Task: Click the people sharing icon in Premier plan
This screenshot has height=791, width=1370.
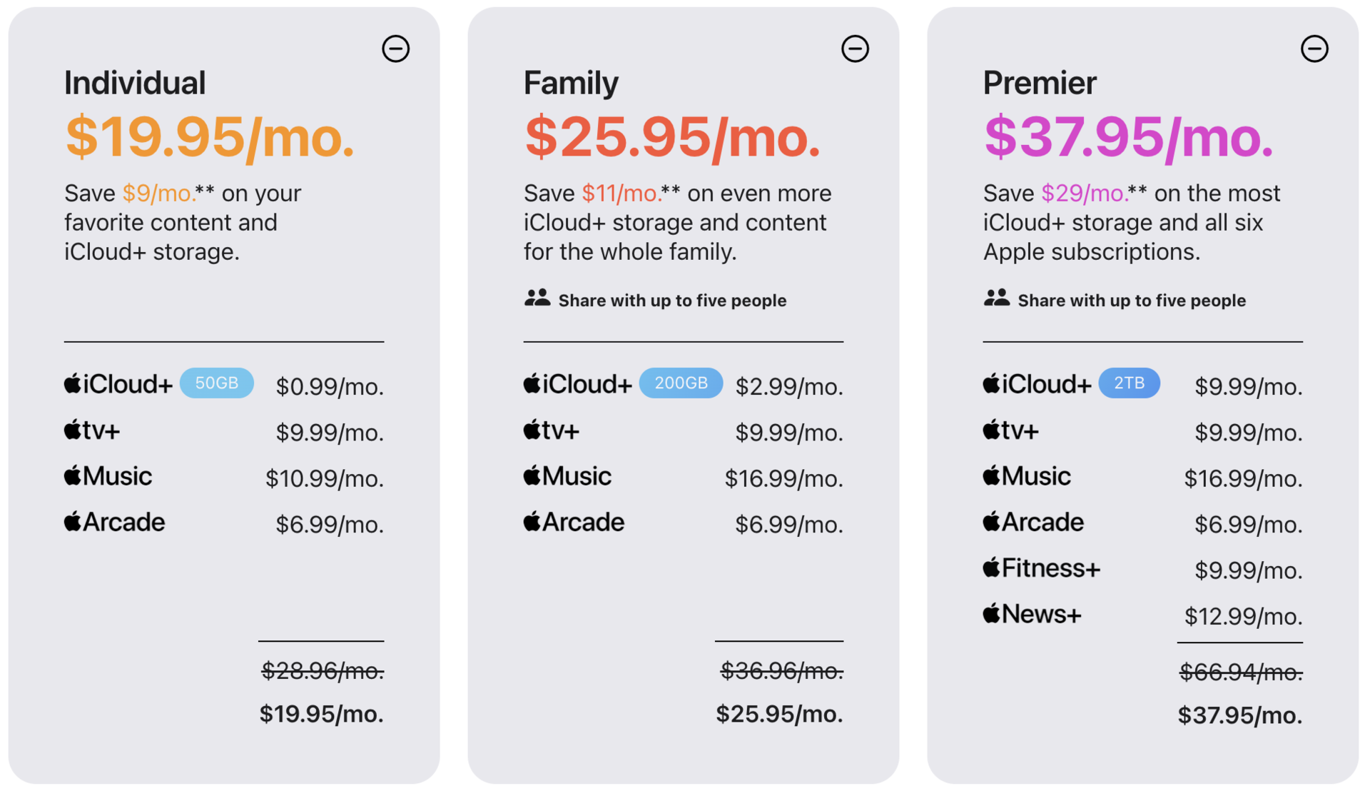Action: 997,298
